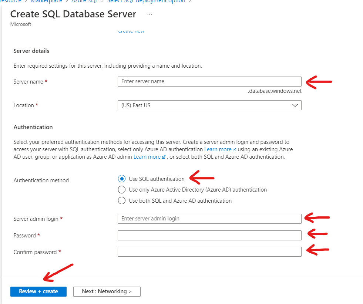Click the Next : Networking button
Image resolution: width=363 pixels, height=304 pixels.
[x=107, y=291]
